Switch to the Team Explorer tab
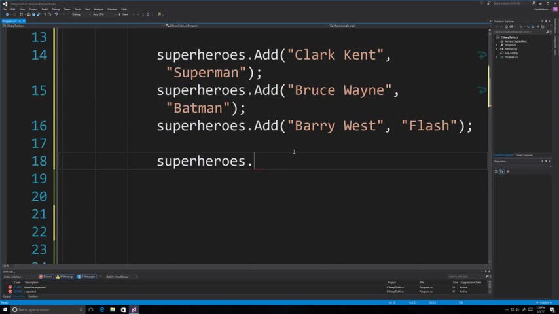 pyautogui.click(x=524, y=155)
